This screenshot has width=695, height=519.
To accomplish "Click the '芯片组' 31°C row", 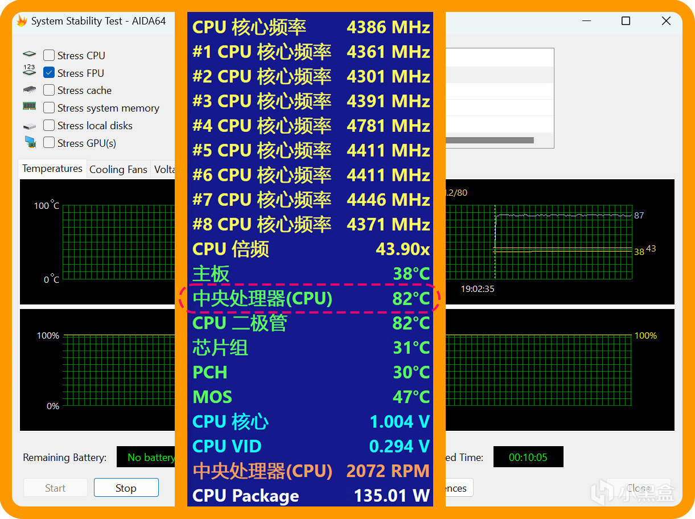I will 311,348.
